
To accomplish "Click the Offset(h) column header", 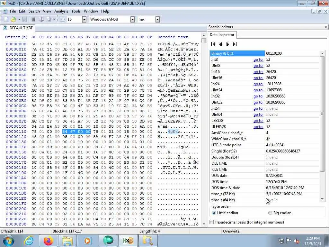I will pos(16,37).
